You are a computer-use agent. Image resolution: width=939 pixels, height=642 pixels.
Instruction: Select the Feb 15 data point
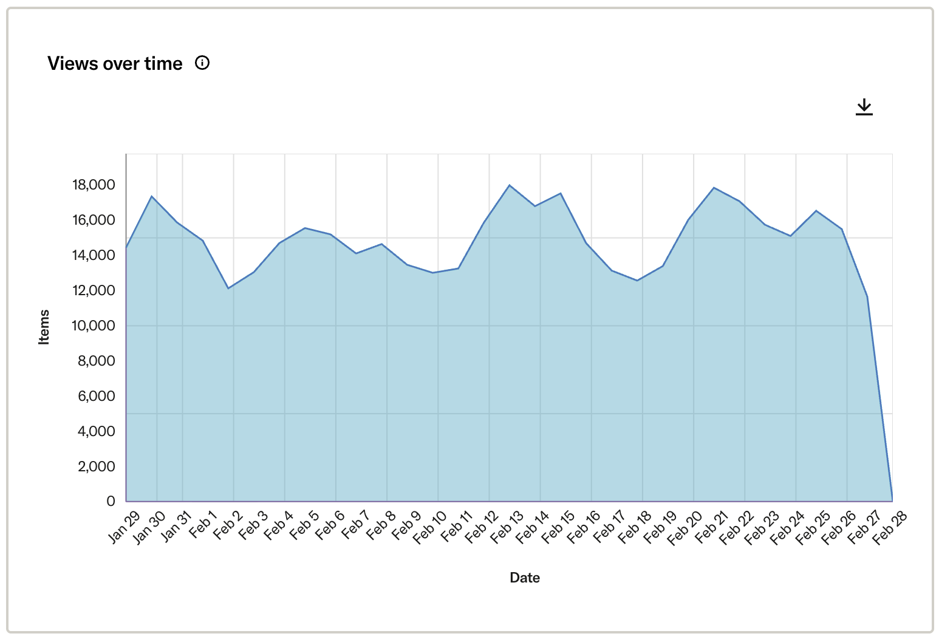[559, 193]
